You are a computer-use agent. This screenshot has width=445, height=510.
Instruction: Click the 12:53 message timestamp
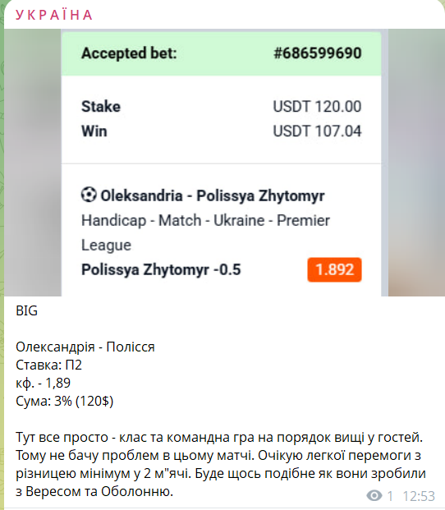[x=419, y=496]
